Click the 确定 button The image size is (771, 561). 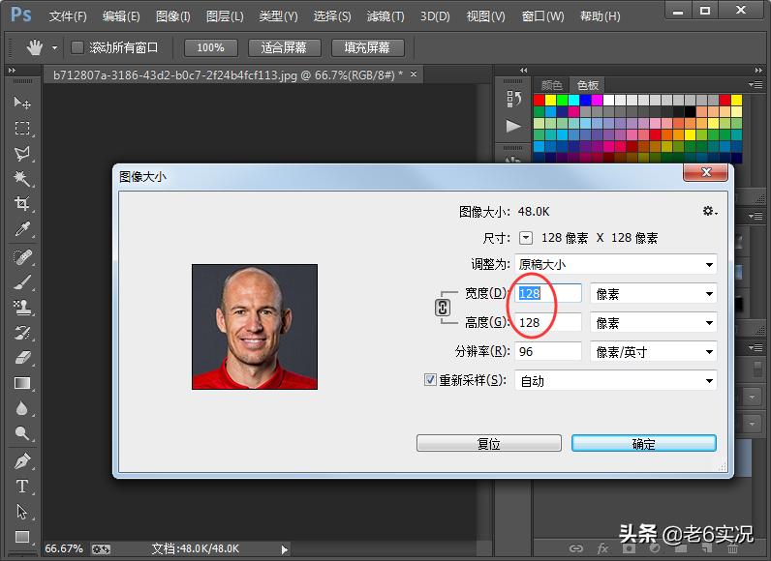click(643, 444)
